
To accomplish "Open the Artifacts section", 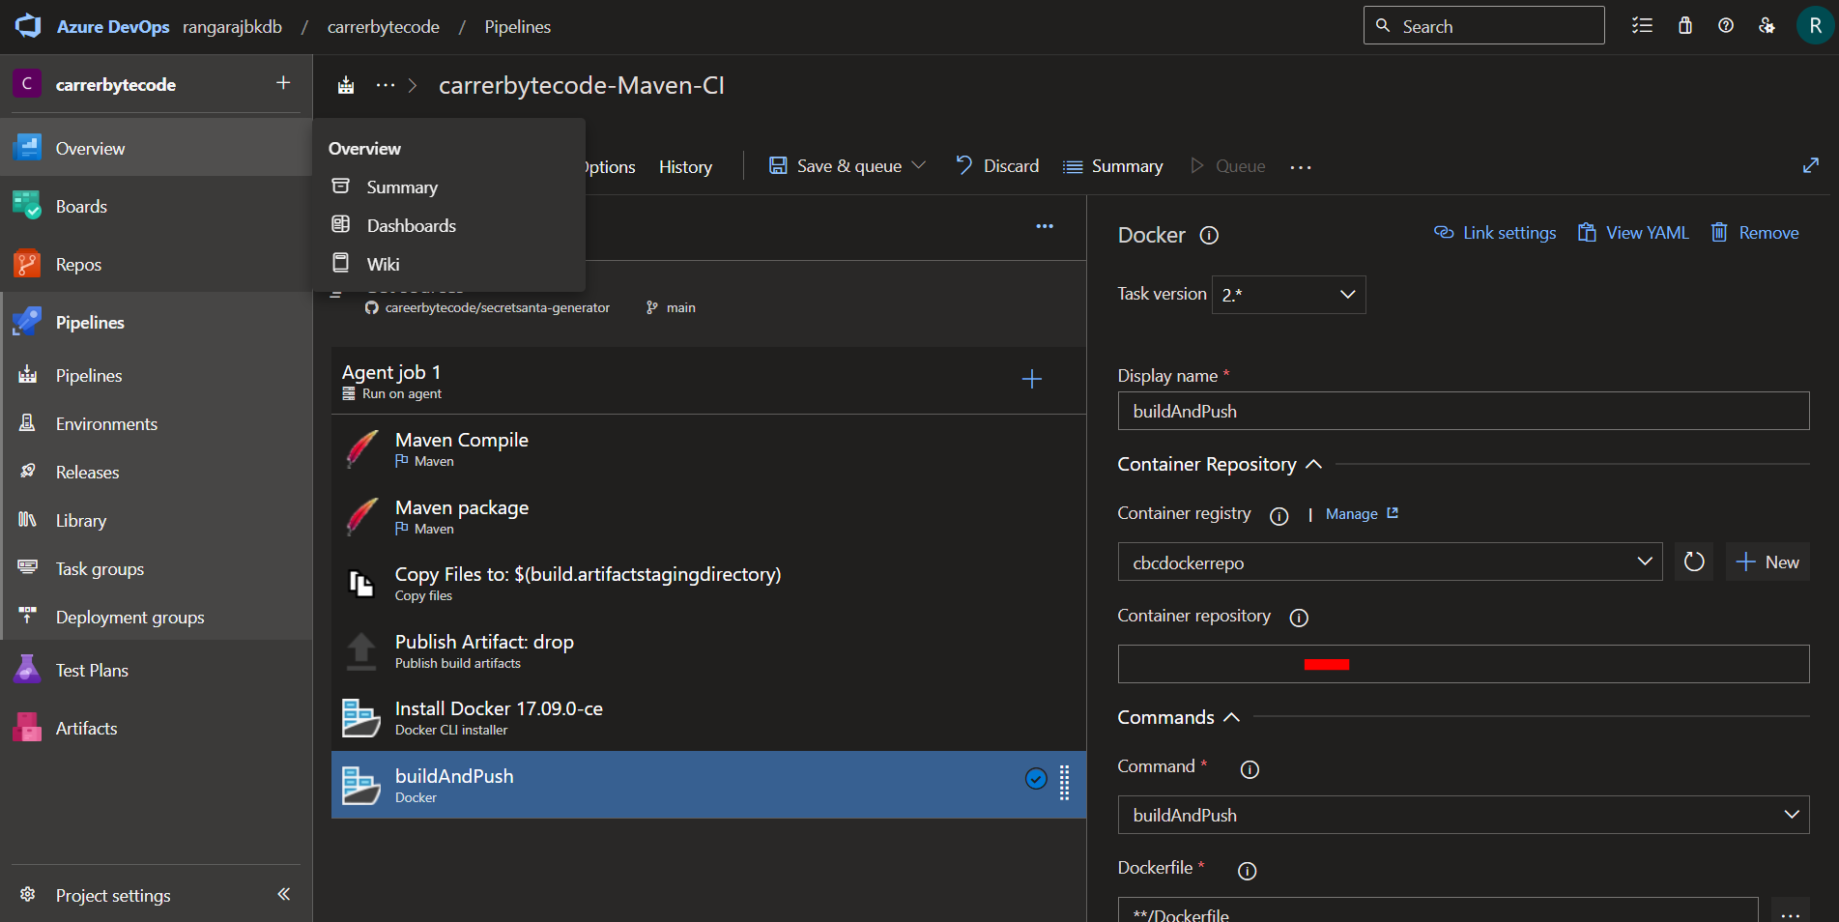I will [x=88, y=727].
